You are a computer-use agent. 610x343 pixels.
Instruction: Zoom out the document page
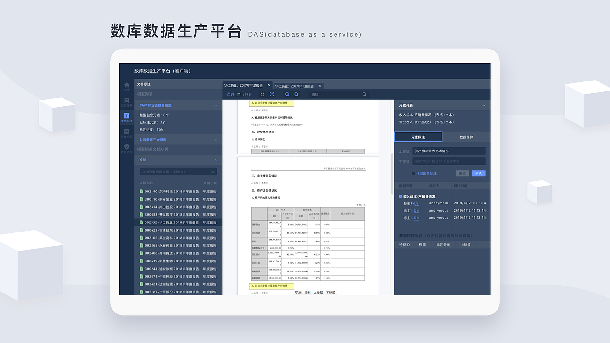coord(287,94)
